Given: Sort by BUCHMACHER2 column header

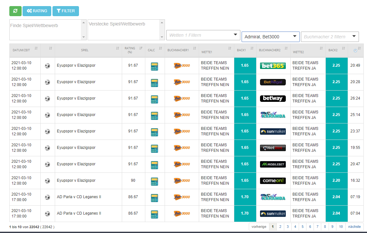Looking at the screenshot, I should [273, 50].
